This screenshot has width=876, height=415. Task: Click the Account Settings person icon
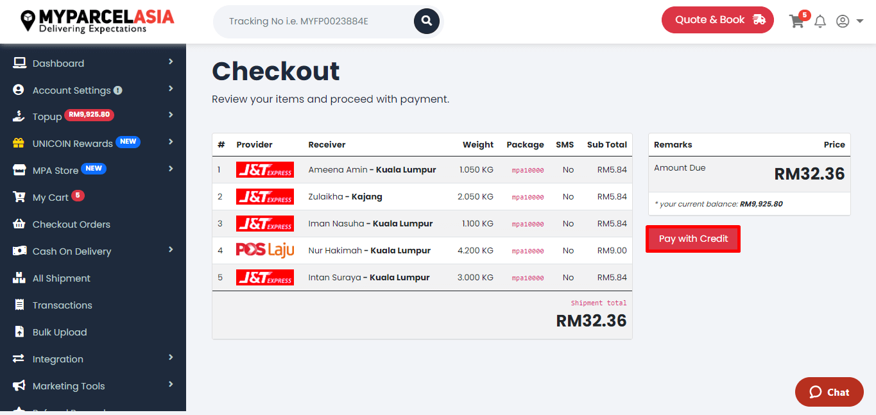pyautogui.click(x=19, y=90)
